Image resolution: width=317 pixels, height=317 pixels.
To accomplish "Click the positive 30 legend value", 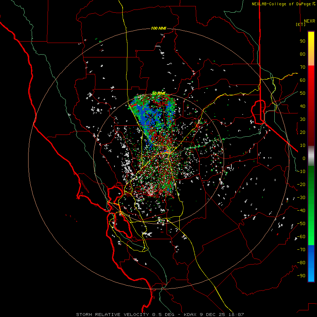I will [303, 119].
